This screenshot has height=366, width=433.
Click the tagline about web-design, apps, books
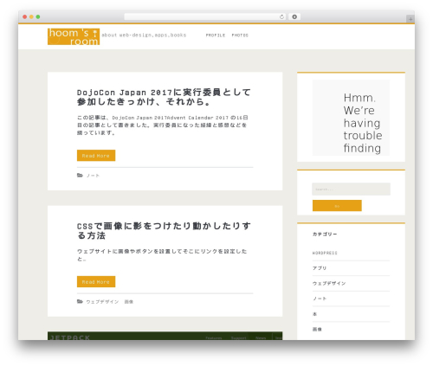click(x=144, y=35)
